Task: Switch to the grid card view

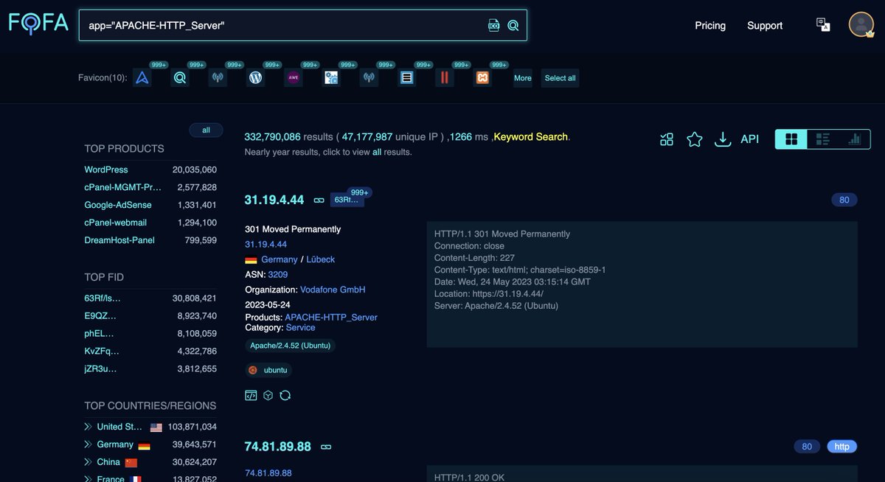Action: click(x=791, y=139)
